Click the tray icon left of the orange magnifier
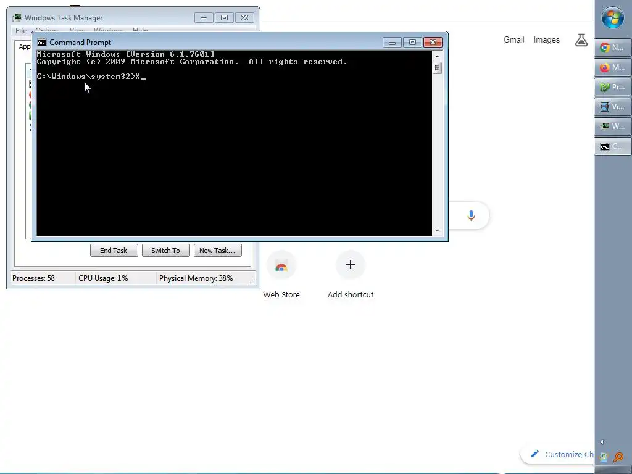Image resolution: width=632 pixels, height=474 pixels. tap(604, 457)
